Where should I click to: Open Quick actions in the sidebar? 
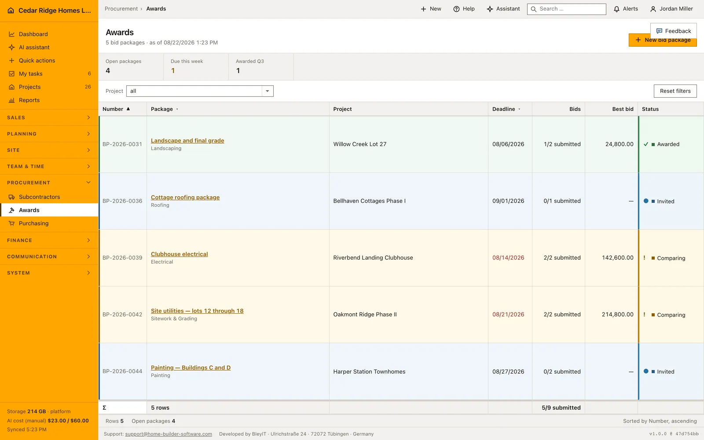click(x=49, y=60)
